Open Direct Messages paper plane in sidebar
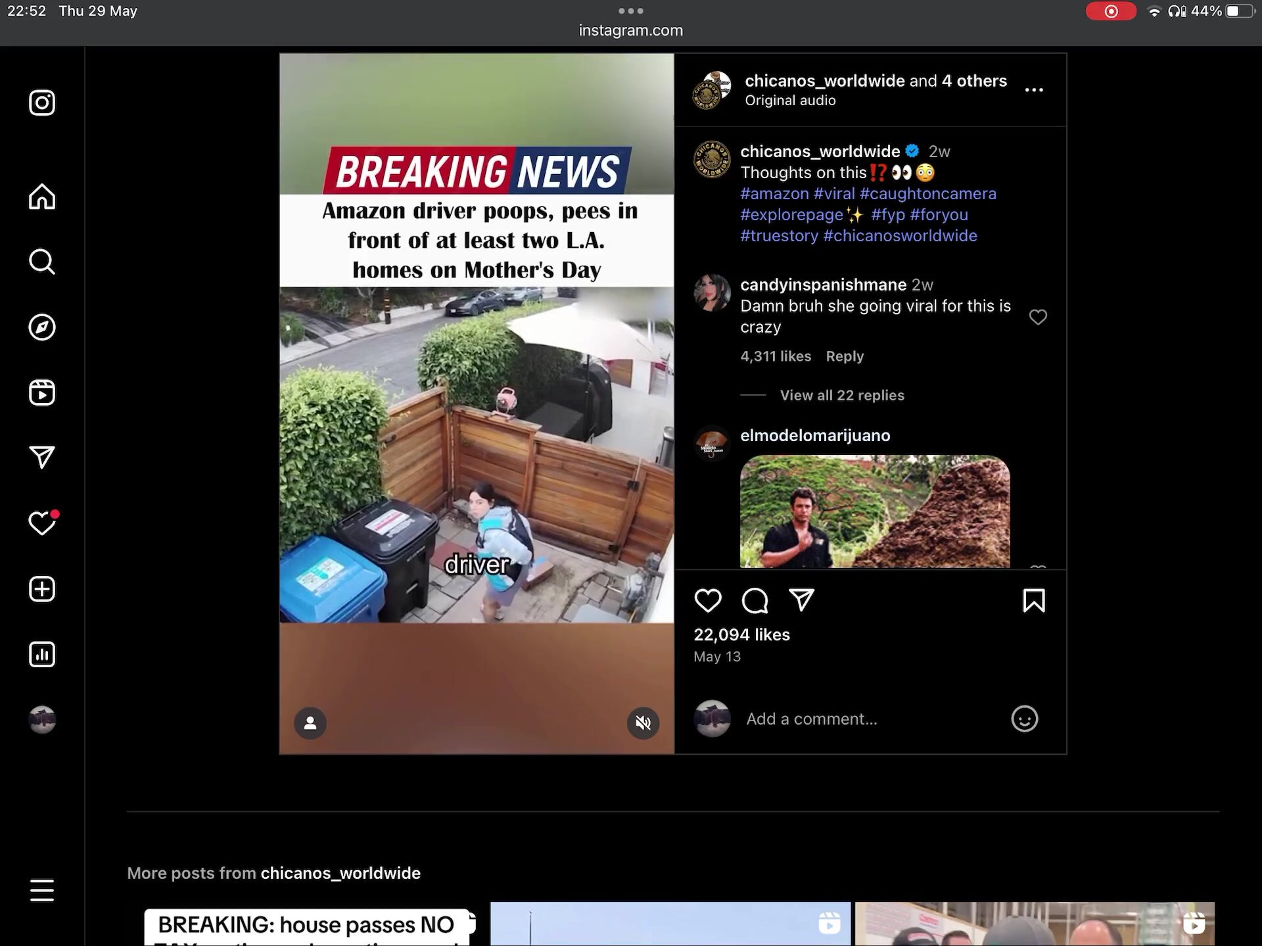1262x946 pixels. 42,458
